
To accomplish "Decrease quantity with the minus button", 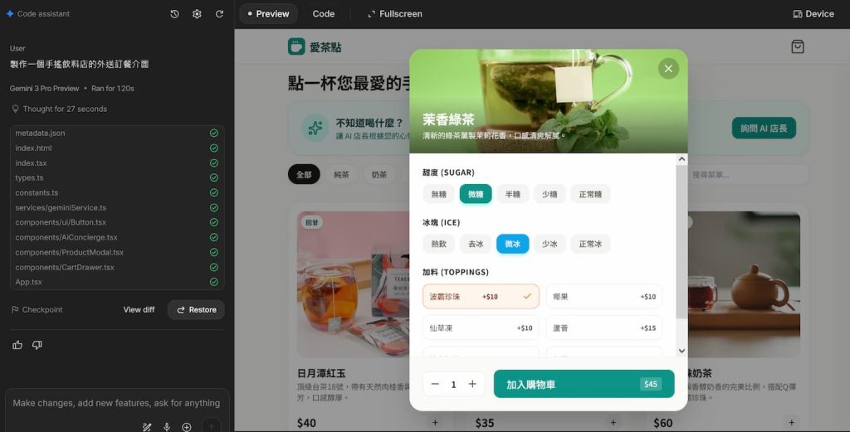I will click(x=435, y=385).
